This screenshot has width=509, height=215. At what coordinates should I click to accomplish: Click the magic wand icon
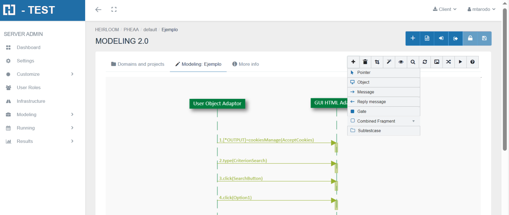click(x=389, y=62)
